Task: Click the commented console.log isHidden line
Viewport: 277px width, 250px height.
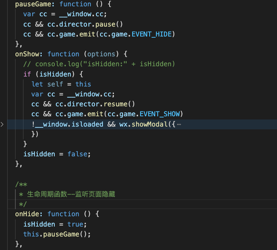Action: click(x=99, y=64)
